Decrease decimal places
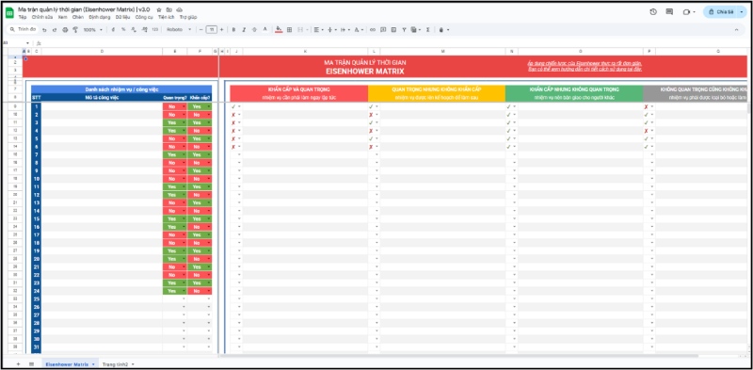The image size is (753, 370). pyautogui.click(x=134, y=30)
